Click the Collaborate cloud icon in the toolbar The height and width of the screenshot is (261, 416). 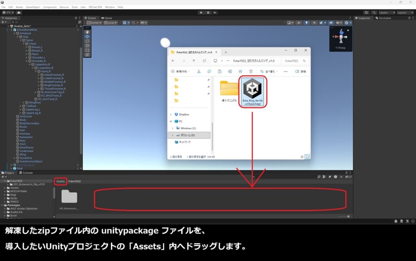(x=18, y=12)
